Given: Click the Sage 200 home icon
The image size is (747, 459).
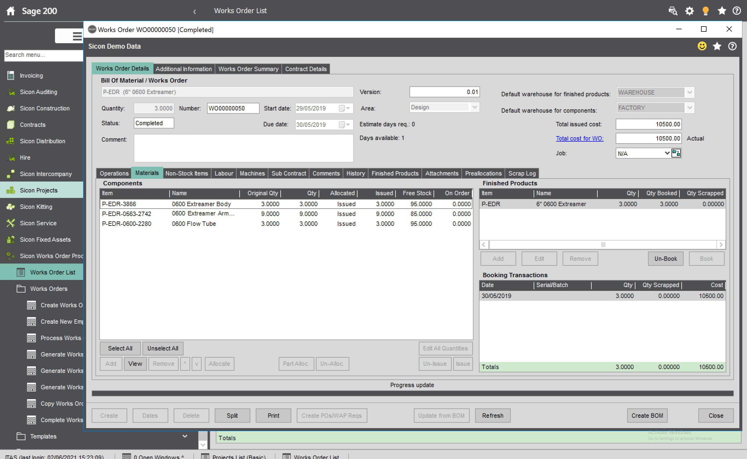Looking at the screenshot, I should click(x=11, y=11).
